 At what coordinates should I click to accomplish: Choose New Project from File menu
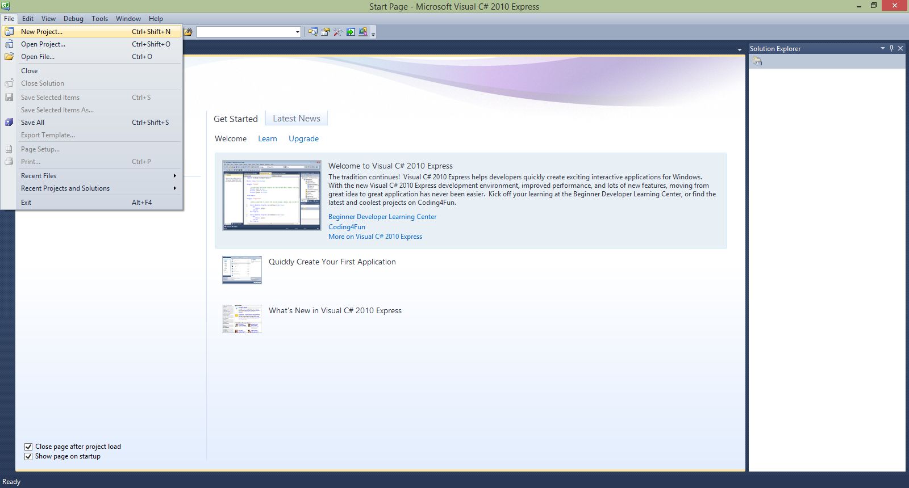pos(91,32)
